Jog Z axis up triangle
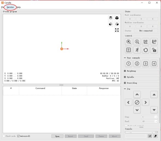This screenshot has height=141, width=161. point(154,94)
